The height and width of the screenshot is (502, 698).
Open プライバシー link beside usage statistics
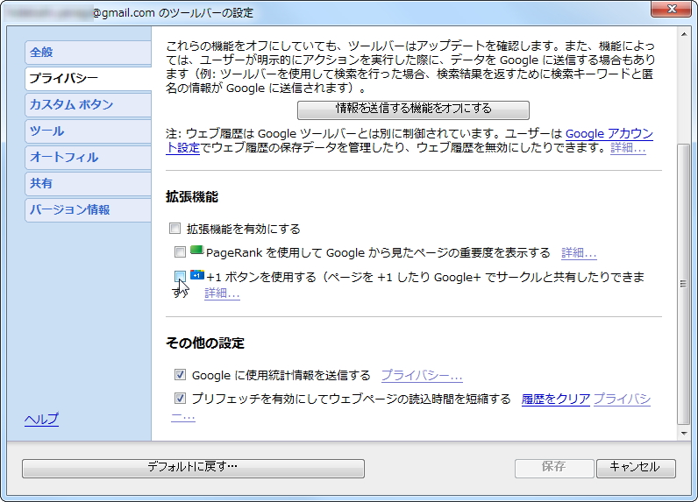coord(422,376)
